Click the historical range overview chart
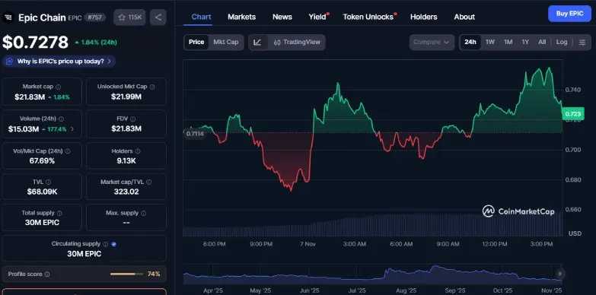 (372, 275)
